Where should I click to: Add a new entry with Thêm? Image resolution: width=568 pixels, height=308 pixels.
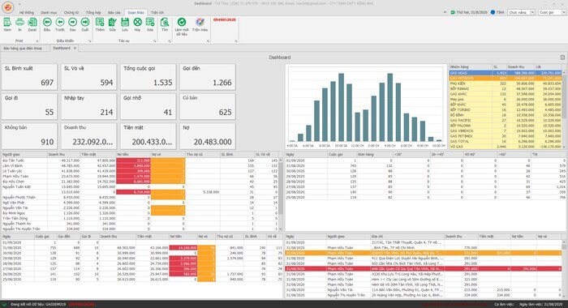coord(100,24)
